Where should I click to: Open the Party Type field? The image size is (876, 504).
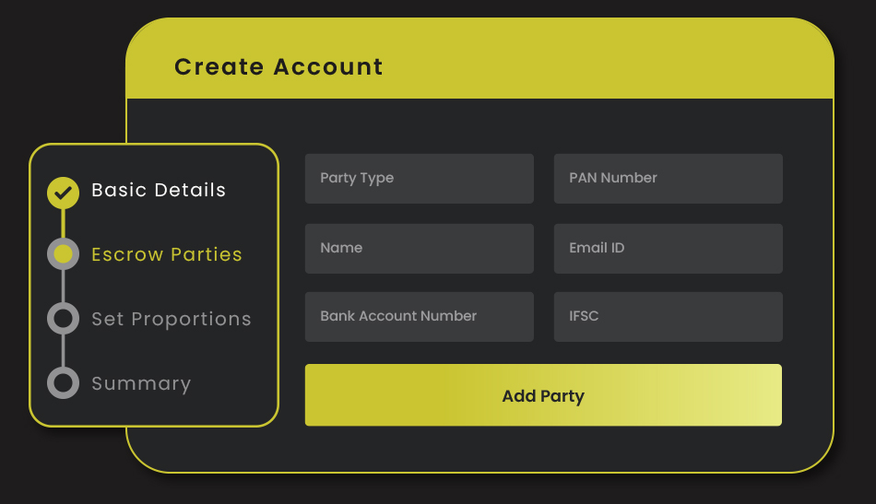click(419, 179)
